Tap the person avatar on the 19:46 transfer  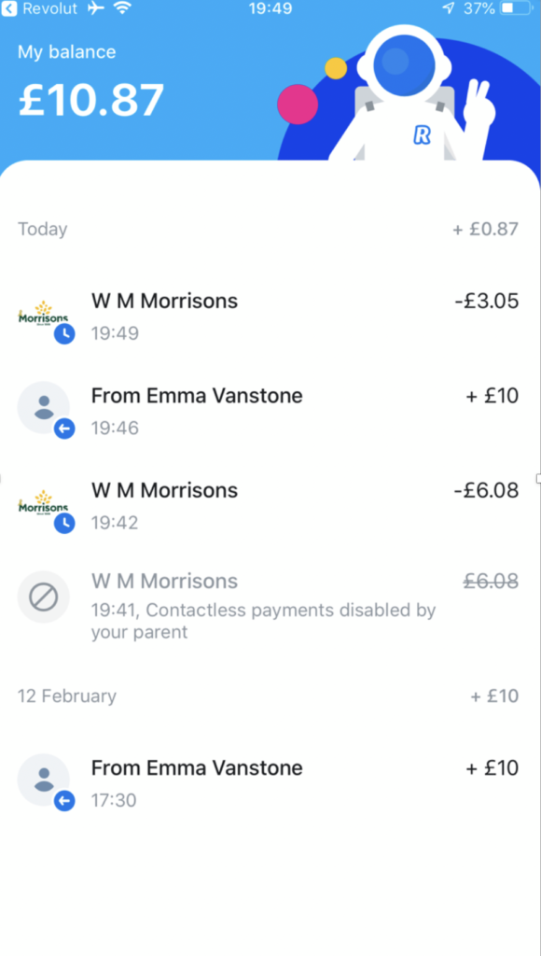tap(43, 407)
